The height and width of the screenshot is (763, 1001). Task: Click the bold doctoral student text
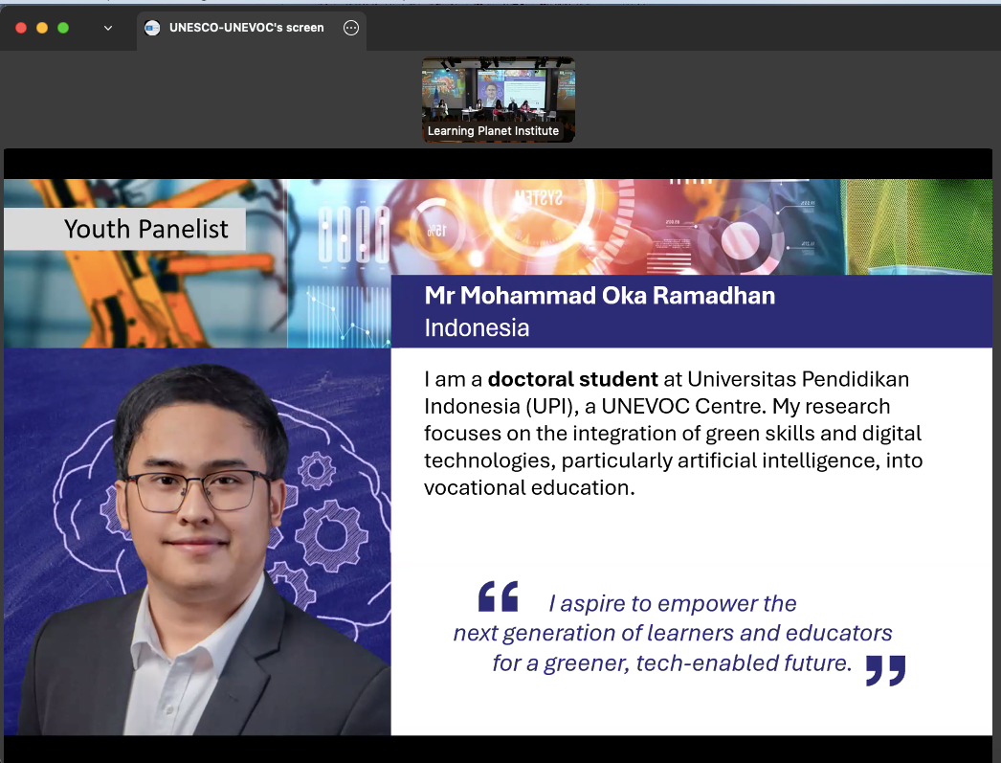[x=572, y=379]
